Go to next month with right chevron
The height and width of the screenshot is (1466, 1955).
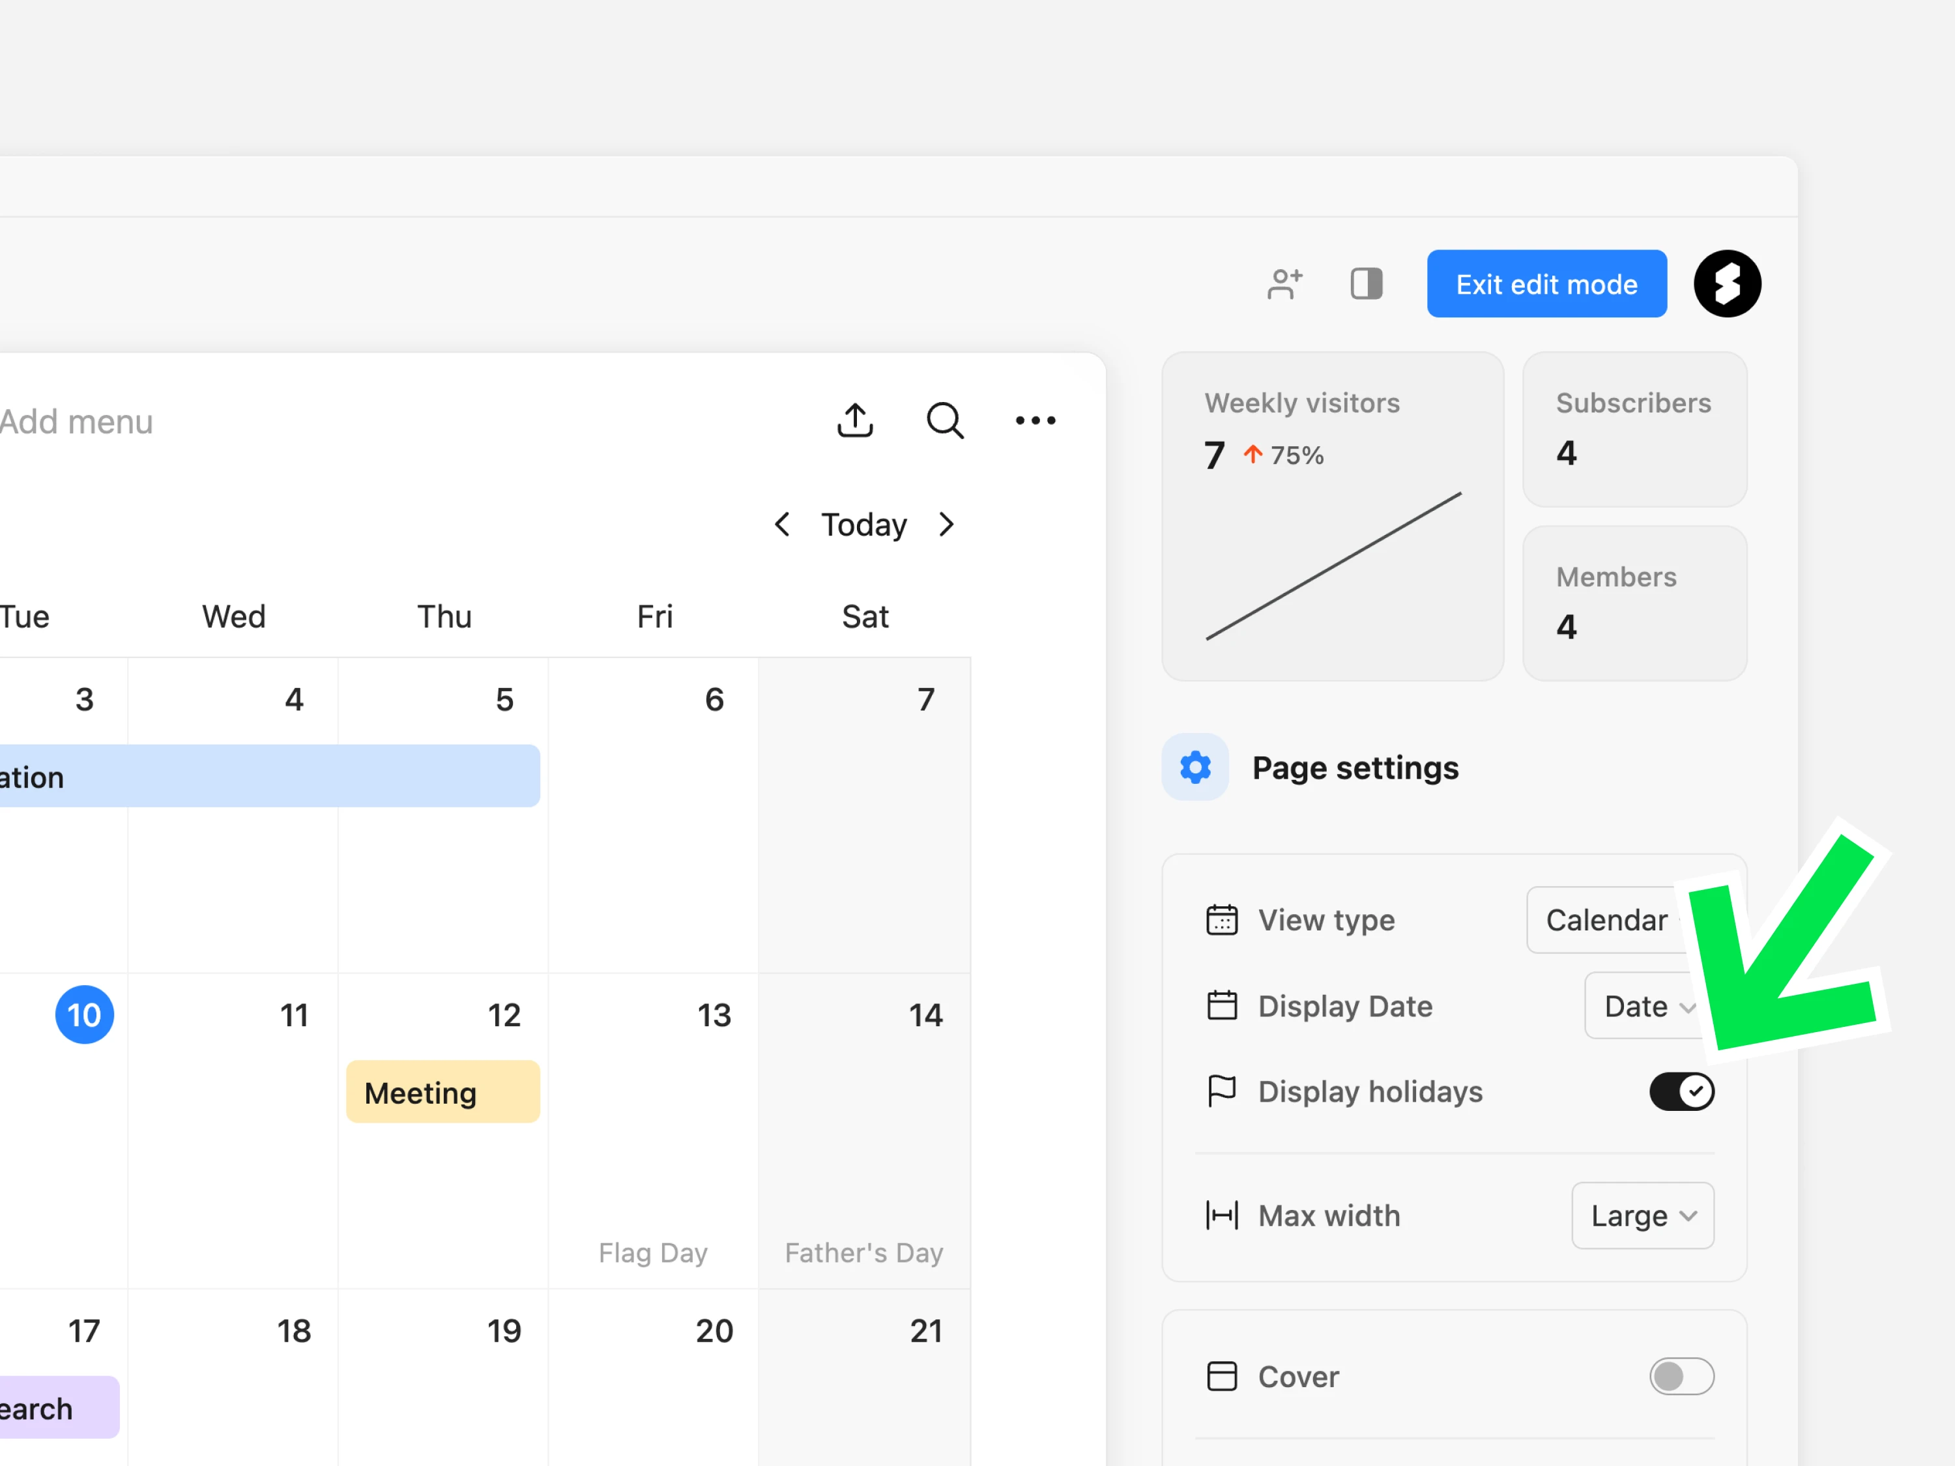point(947,524)
